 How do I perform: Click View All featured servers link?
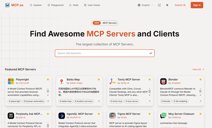pyautogui.click(x=198, y=69)
